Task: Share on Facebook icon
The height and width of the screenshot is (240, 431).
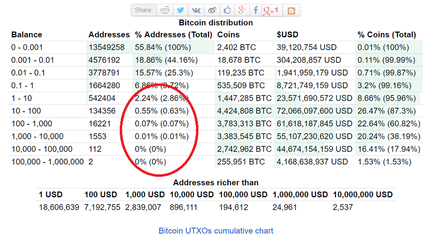Action: 256,10
